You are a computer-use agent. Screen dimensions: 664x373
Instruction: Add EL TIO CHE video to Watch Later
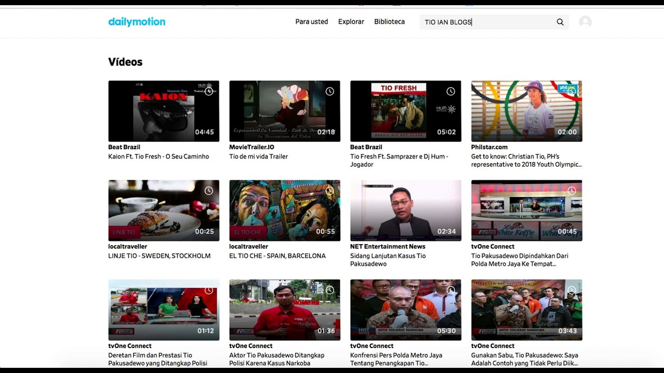pyautogui.click(x=329, y=191)
